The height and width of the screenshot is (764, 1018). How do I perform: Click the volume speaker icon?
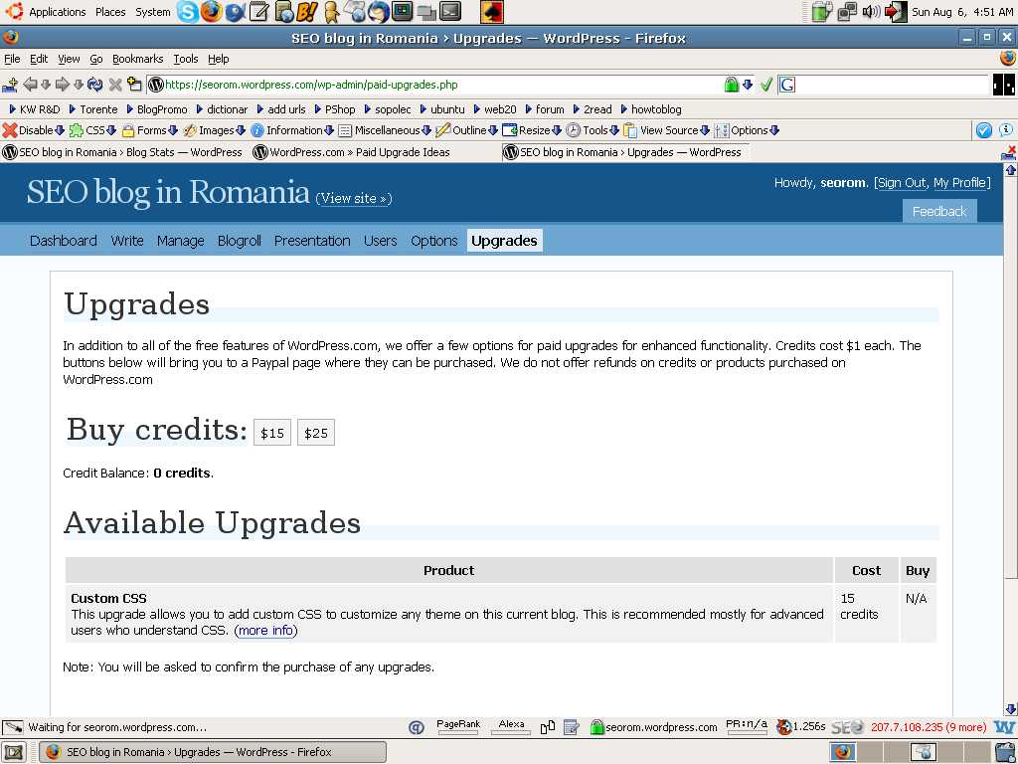click(x=871, y=12)
